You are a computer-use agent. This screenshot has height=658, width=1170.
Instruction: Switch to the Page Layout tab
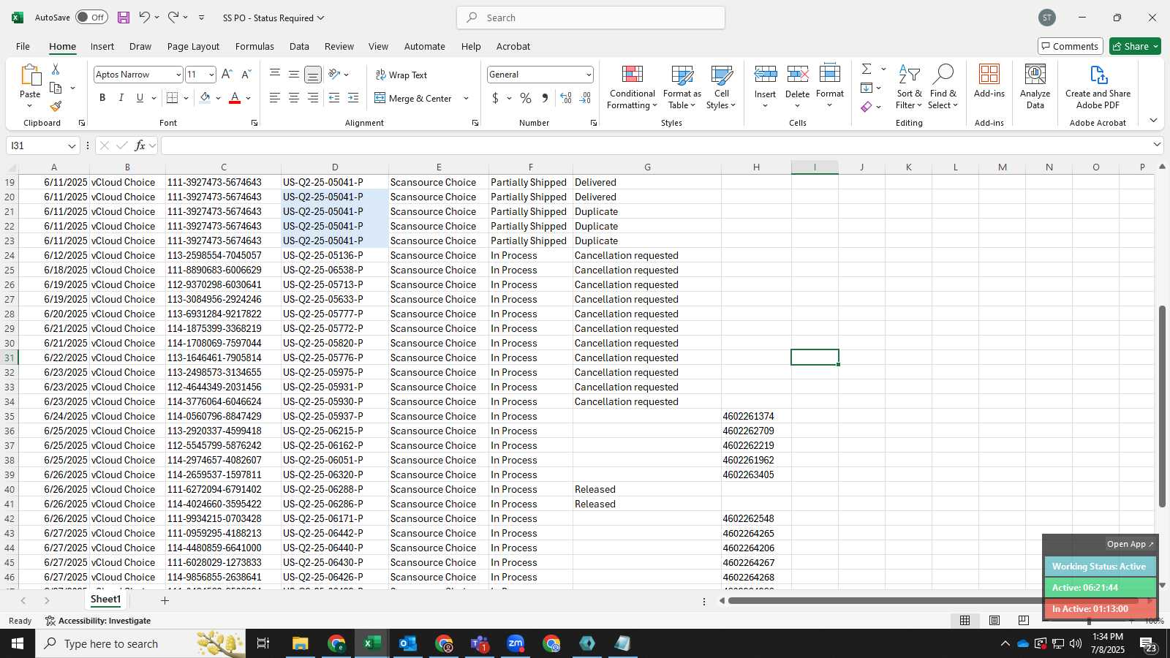tap(193, 46)
